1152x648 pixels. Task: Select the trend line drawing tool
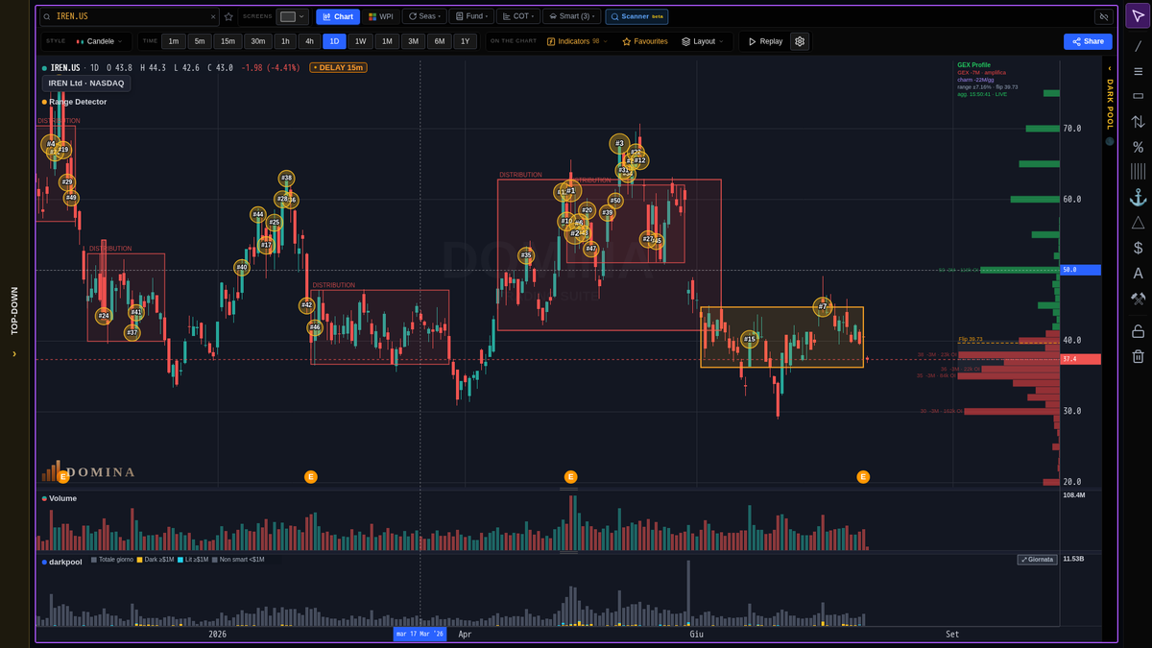click(x=1138, y=46)
